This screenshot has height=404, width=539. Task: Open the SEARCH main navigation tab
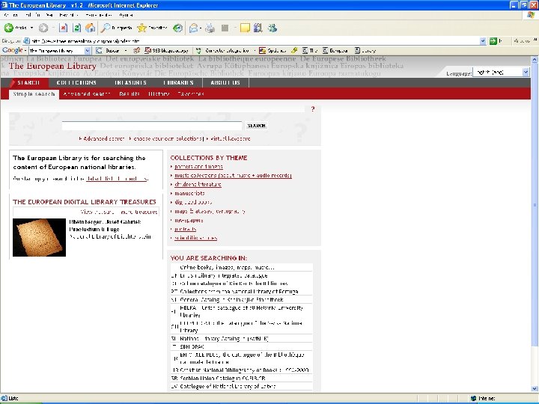tap(28, 83)
